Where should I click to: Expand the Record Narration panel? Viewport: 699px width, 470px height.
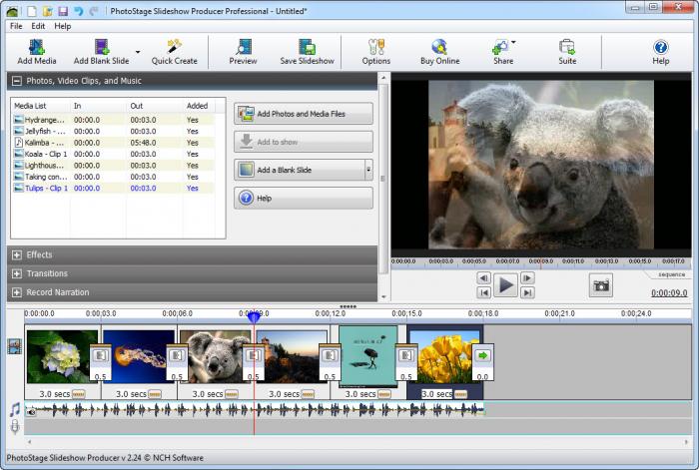17,292
